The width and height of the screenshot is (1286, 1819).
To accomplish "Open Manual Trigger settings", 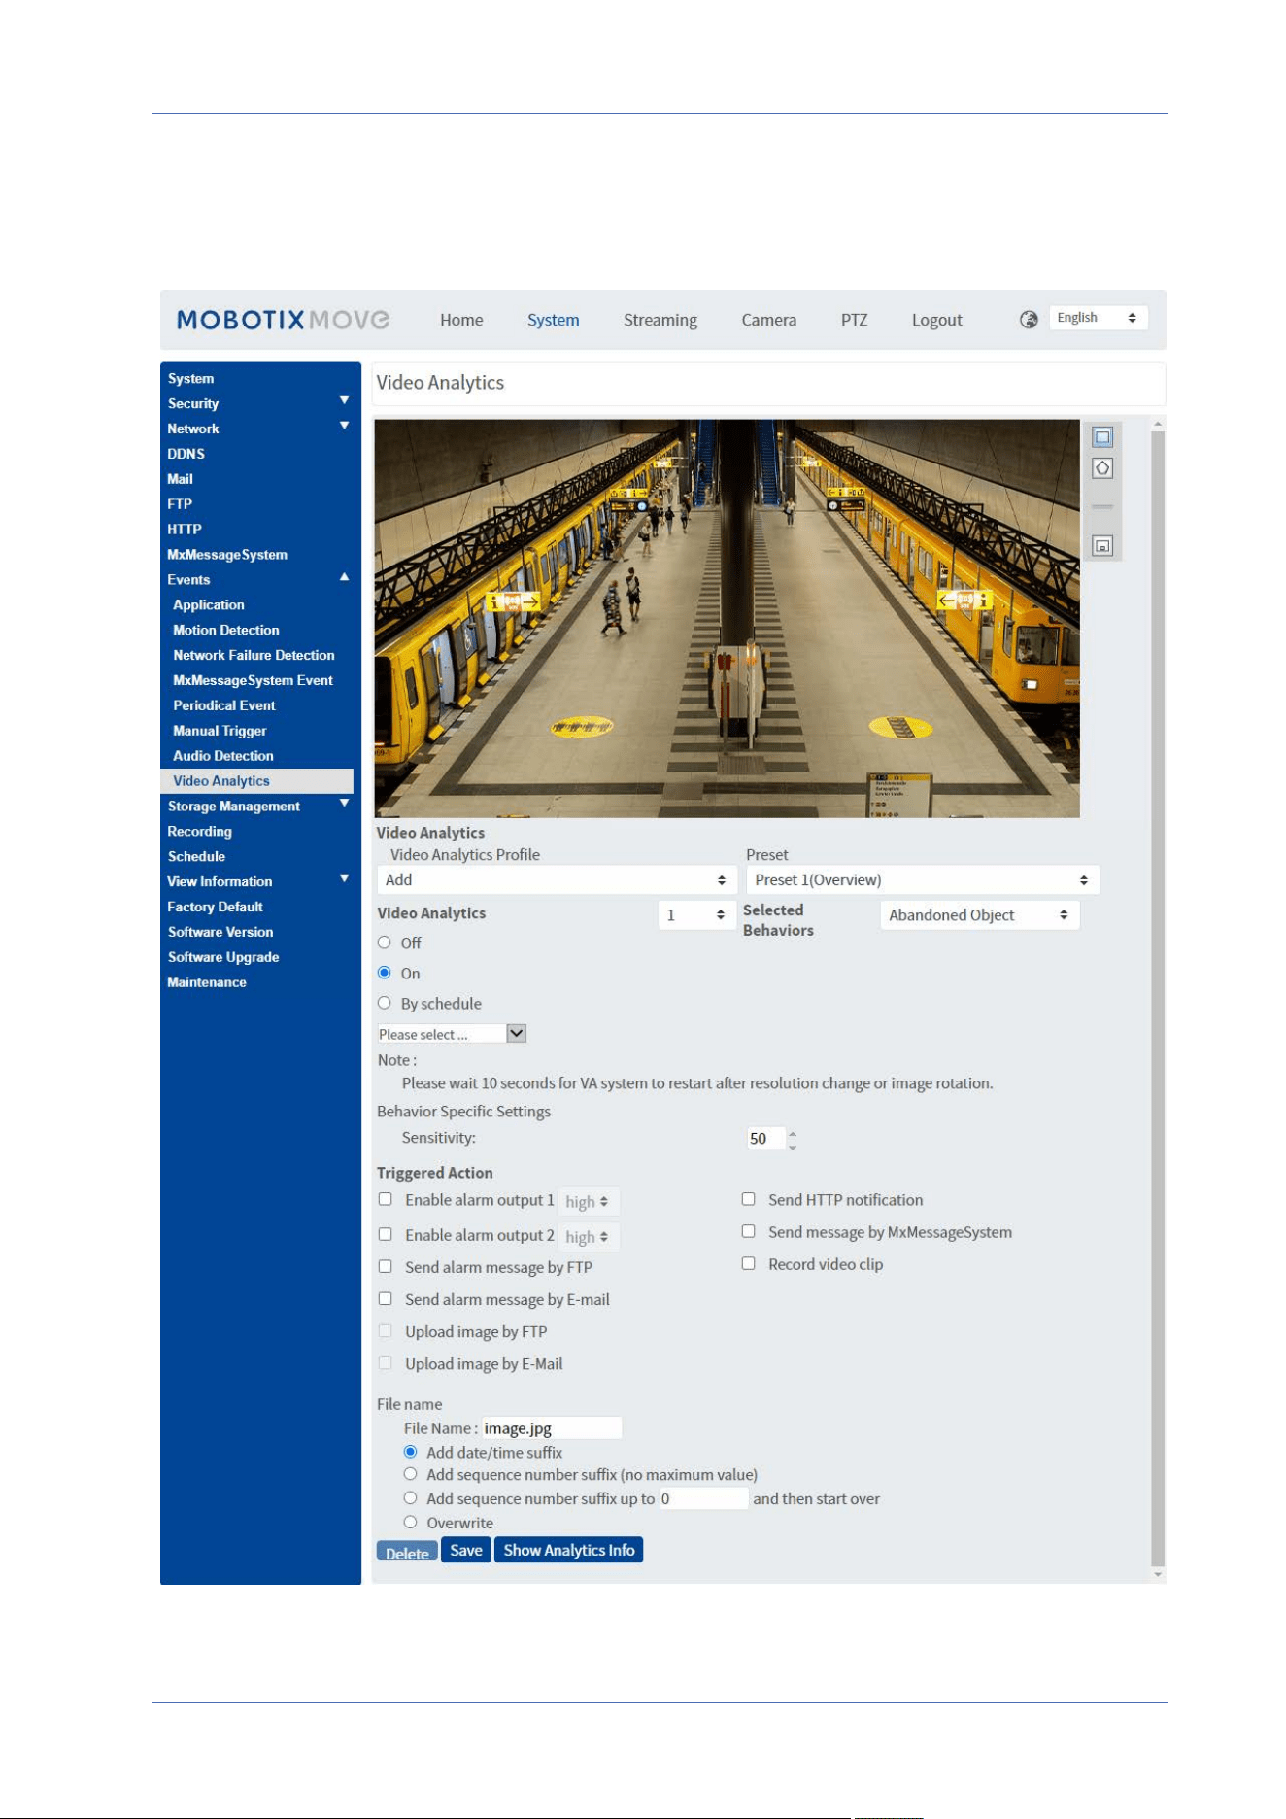I will point(220,731).
